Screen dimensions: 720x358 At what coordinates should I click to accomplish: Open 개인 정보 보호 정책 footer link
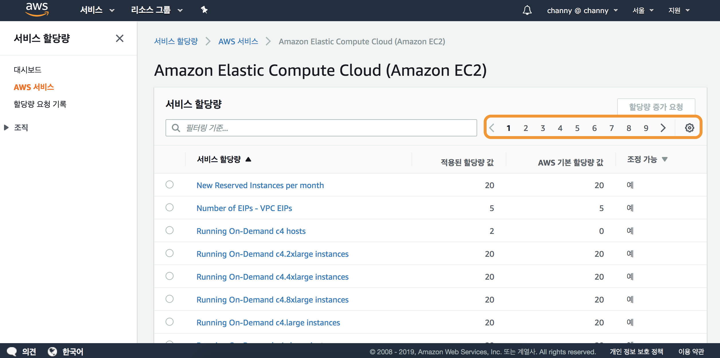coord(636,351)
